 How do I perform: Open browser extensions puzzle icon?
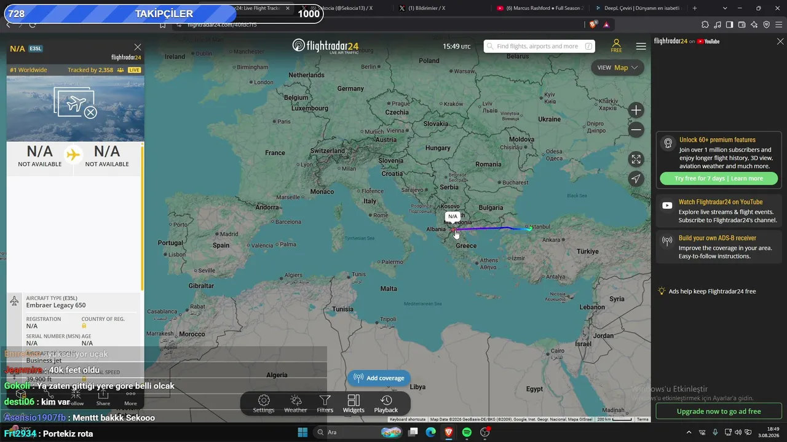(x=705, y=25)
